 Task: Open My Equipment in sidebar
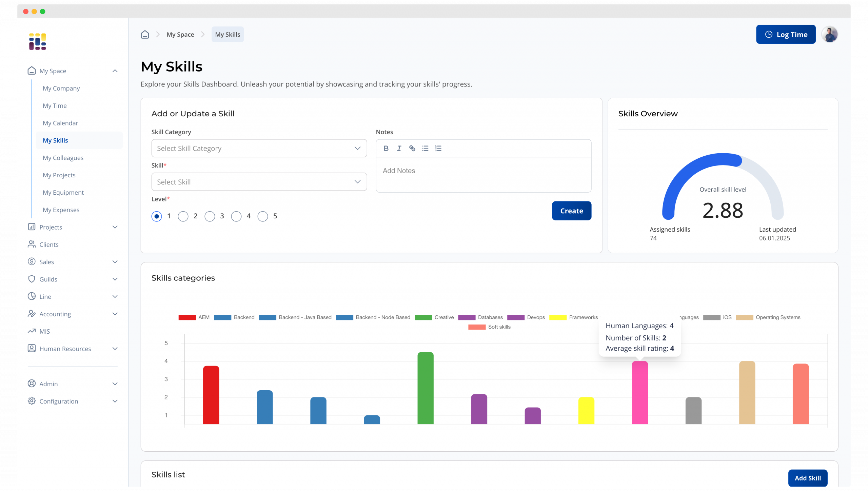pyautogui.click(x=63, y=192)
